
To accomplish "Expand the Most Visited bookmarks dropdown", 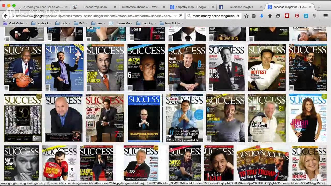I will (x=16, y=23).
